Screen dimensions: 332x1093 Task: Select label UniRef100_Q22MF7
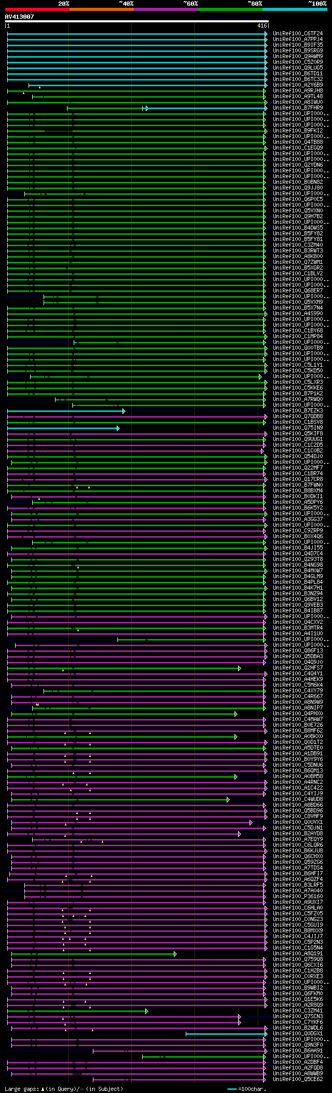click(x=298, y=468)
